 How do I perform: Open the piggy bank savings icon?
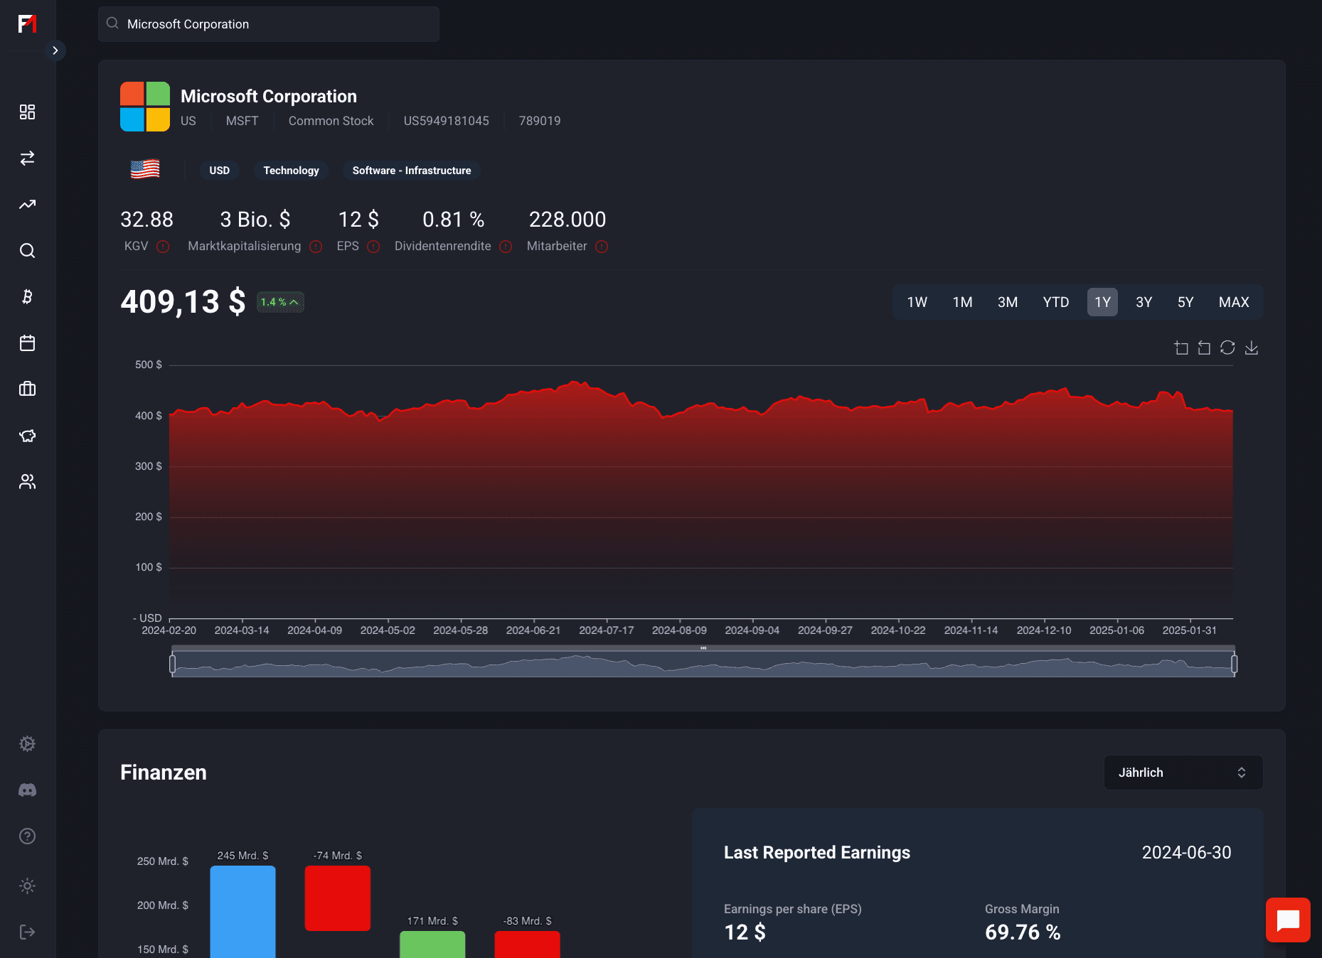tap(27, 436)
